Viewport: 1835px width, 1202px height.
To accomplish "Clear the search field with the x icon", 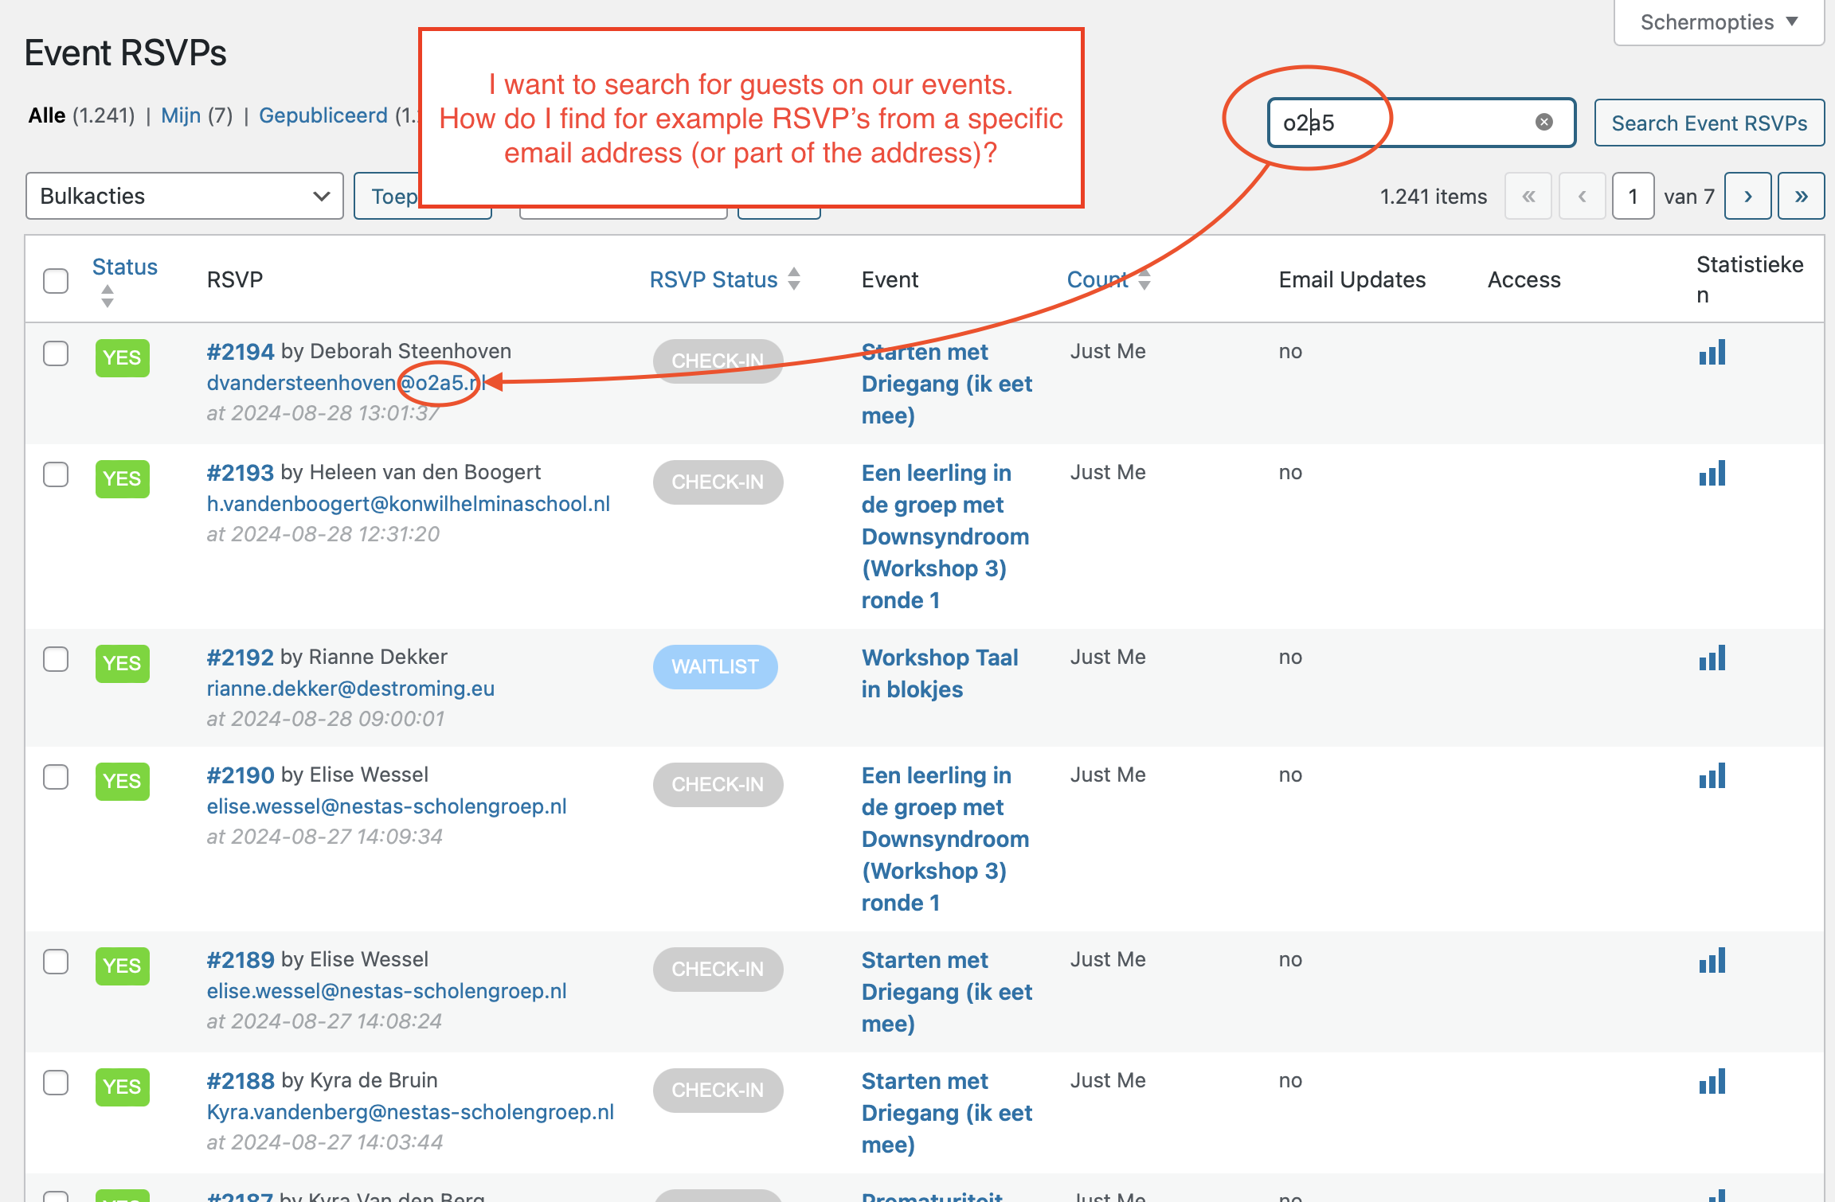I will coord(1544,122).
